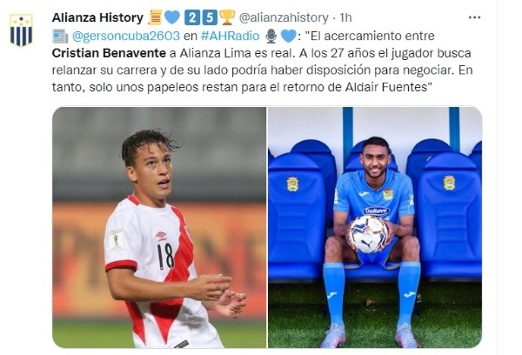Open the three-dot more options menu
The height and width of the screenshot is (355, 522).
click(474, 17)
